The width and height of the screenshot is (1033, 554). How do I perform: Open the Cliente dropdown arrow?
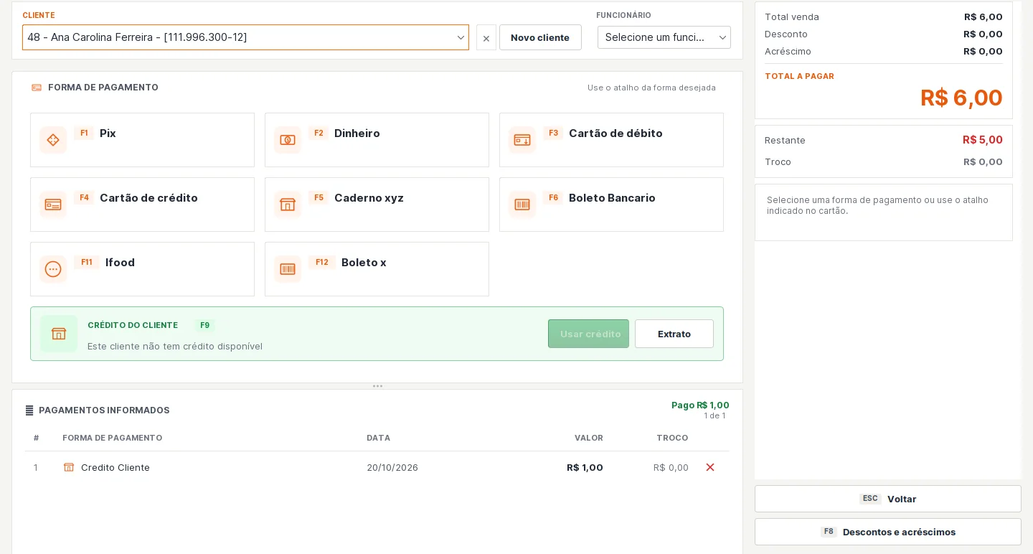(461, 37)
